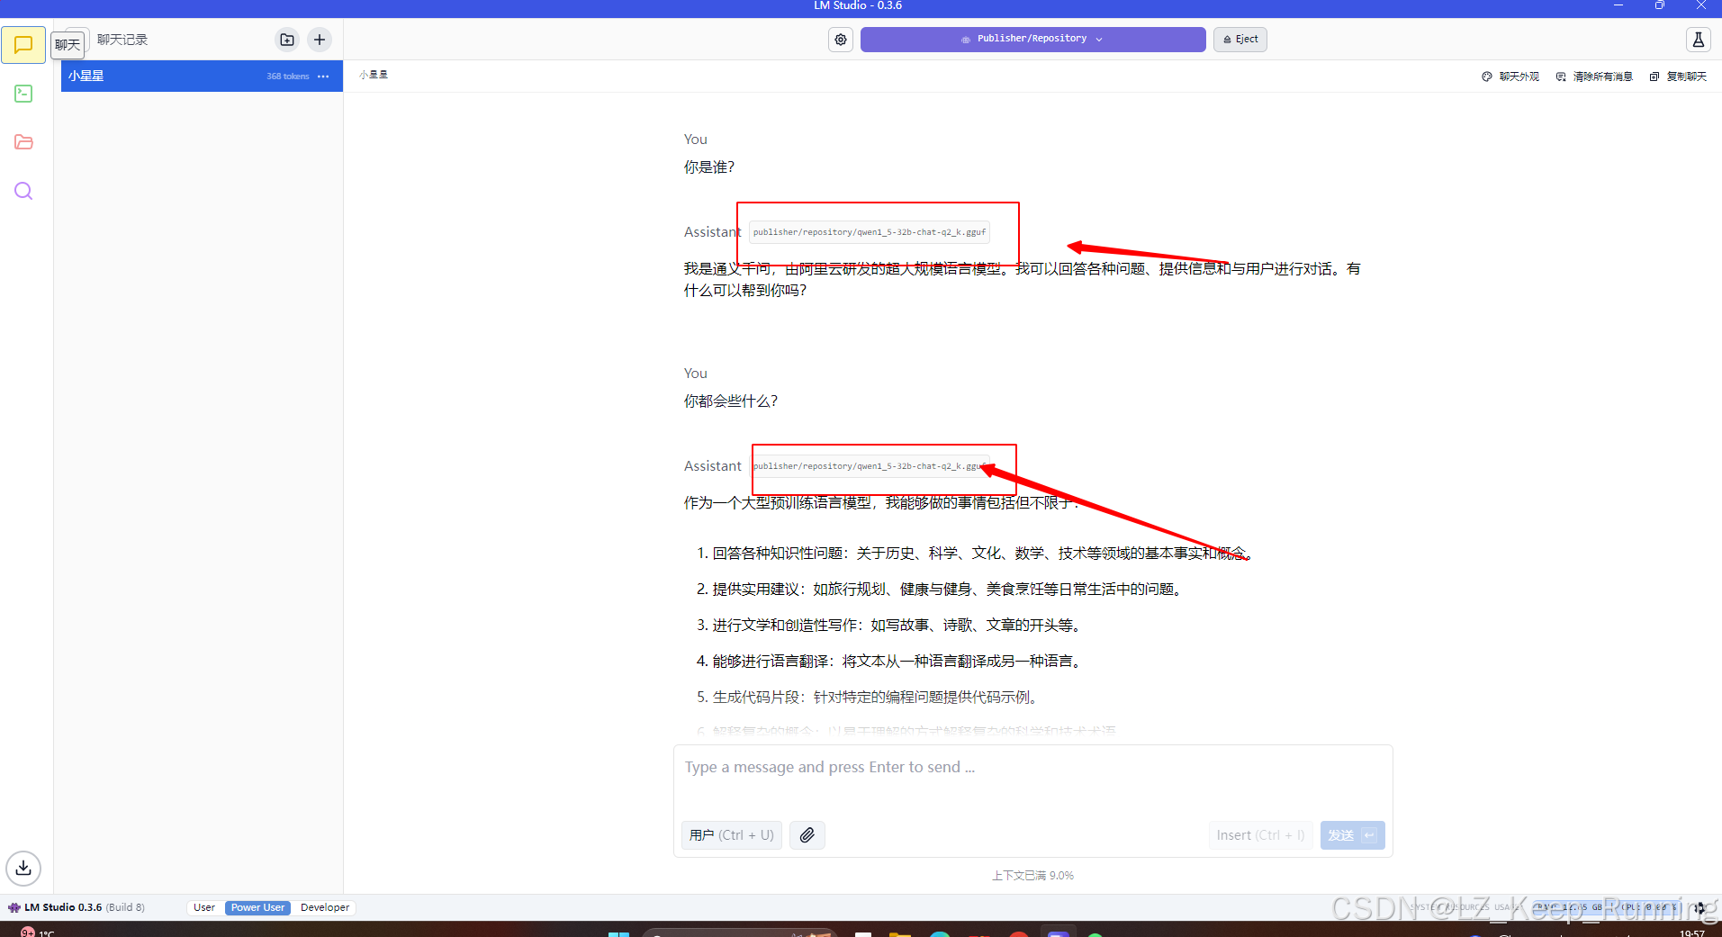Open the downloads icon at sidebar bottom
The width and height of the screenshot is (1722, 937).
click(x=23, y=868)
